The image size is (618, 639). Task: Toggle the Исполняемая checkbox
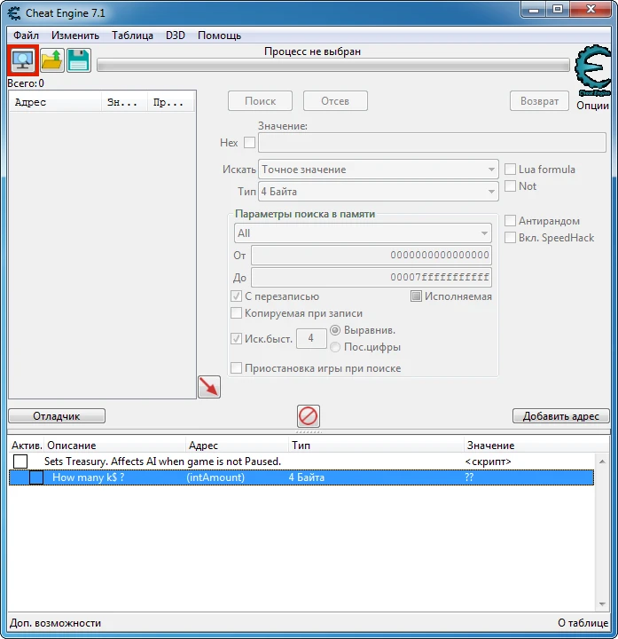click(416, 296)
